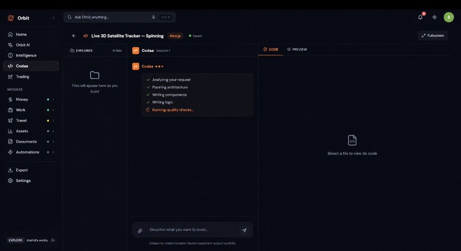Switch to the CODE tab
The image size is (461, 251).
pyautogui.click(x=271, y=49)
